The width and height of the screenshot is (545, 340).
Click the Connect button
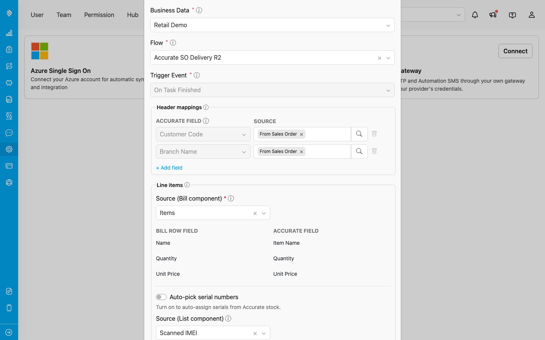pos(515,51)
